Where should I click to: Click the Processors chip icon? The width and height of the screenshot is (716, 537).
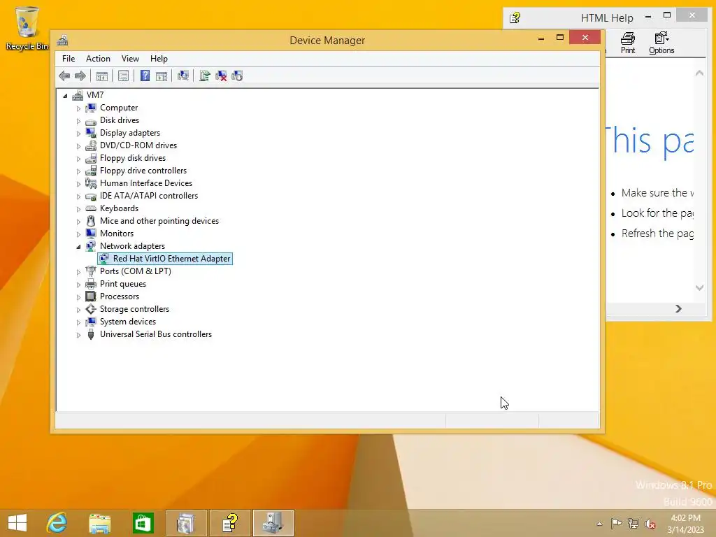pos(91,296)
